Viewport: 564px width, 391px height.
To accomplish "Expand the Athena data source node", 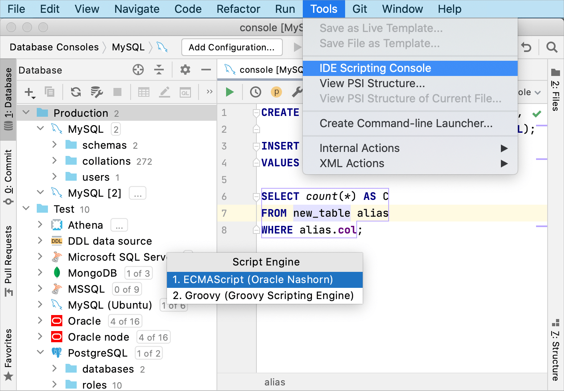I will point(40,225).
